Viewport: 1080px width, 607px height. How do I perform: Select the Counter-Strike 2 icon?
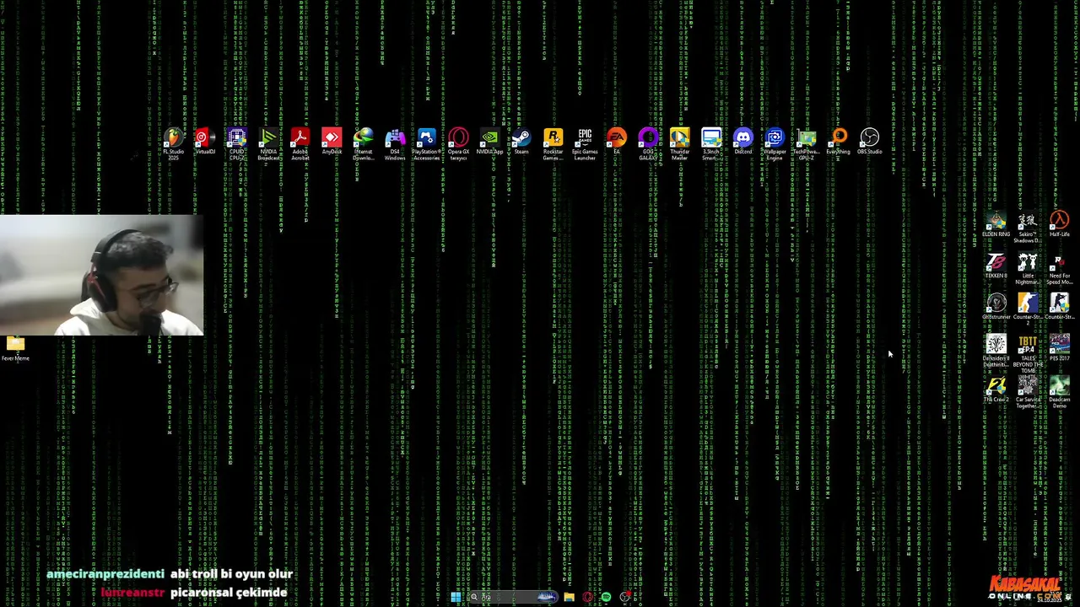click(x=1028, y=307)
